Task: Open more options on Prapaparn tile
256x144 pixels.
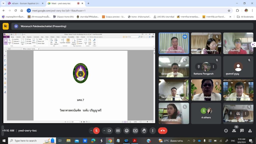Action: tap(245, 113)
